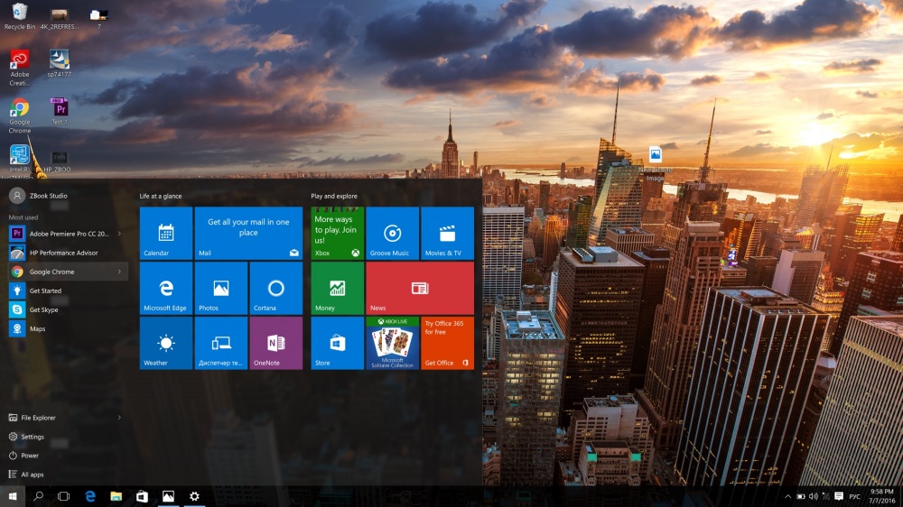Screen dimensions: 903x507
Task: Open the red News tile
Action: (420, 289)
